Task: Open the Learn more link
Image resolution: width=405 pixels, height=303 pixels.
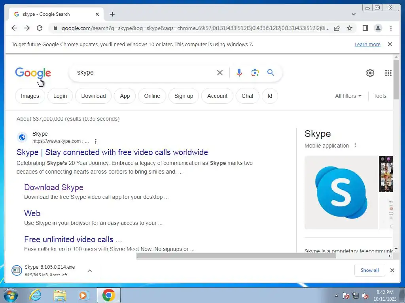Action: pos(367,44)
